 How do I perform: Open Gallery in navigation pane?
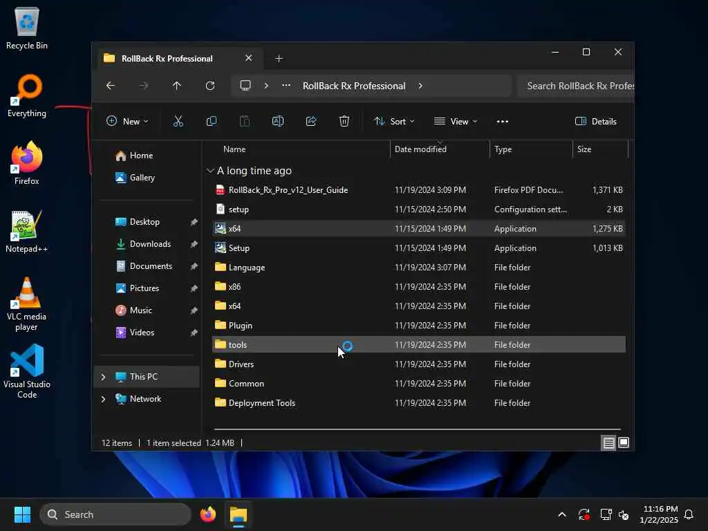[x=142, y=178]
